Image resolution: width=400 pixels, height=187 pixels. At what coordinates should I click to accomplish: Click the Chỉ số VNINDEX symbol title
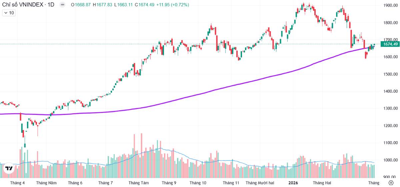pyautogui.click(x=28, y=5)
